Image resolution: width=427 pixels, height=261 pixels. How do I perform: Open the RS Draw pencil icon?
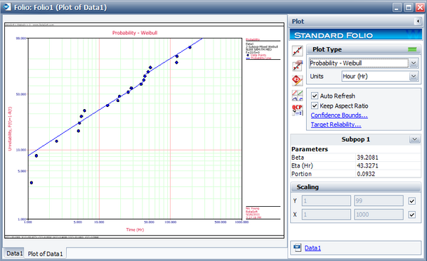(x=297, y=81)
